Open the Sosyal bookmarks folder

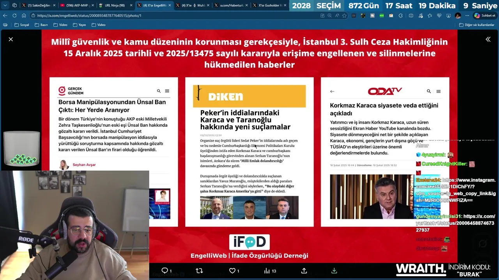21,25
